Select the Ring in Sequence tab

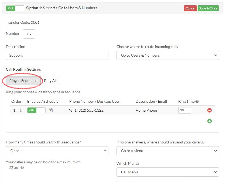pyautogui.click(x=23, y=81)
